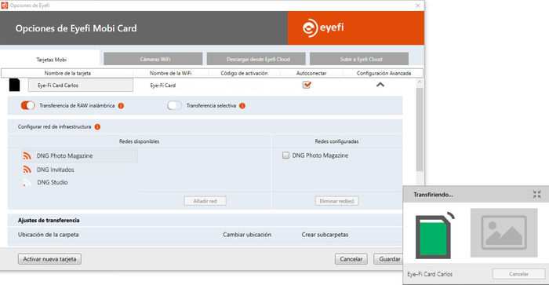Click the Añadir red button
Screen dimensions: 549x285
coord(205,201)
